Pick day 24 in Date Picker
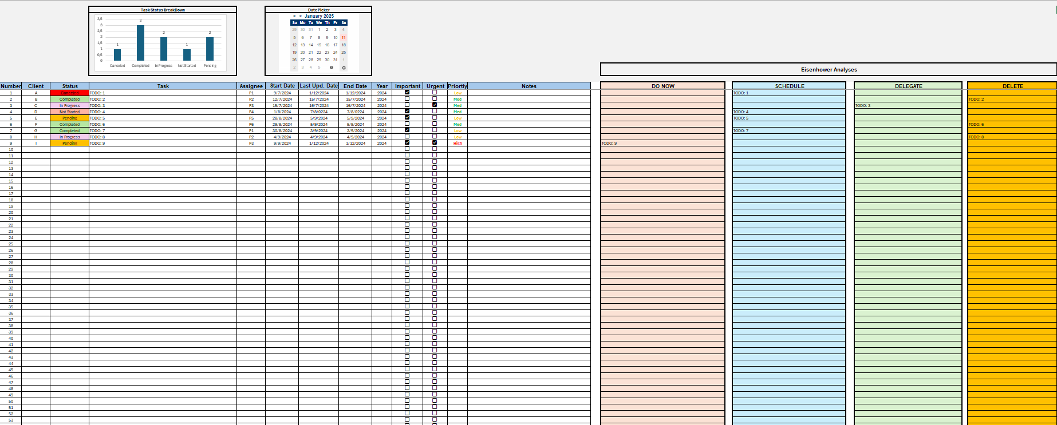This screenshot has height=425, width=1057. coord(336,53)
